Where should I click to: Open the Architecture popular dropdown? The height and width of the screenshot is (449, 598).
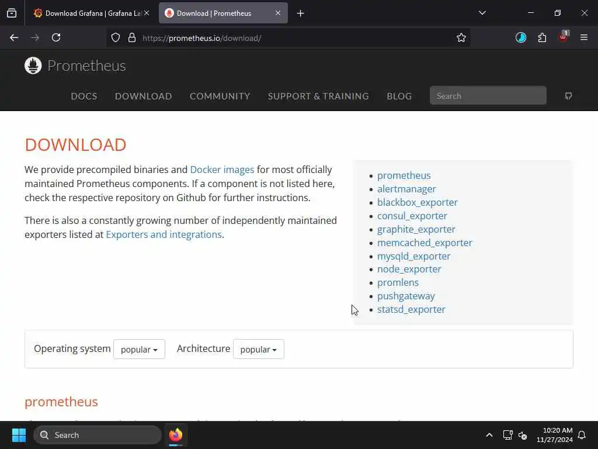pyautogui.click(x=259, y=349)
